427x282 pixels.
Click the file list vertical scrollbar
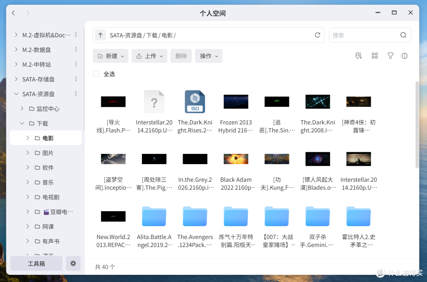[x=417, y=125]
